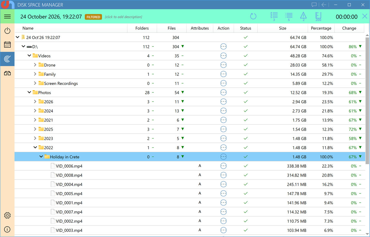Click the refresh scan icon
This screenshot has width=370, height=237.
pos(253,16)
